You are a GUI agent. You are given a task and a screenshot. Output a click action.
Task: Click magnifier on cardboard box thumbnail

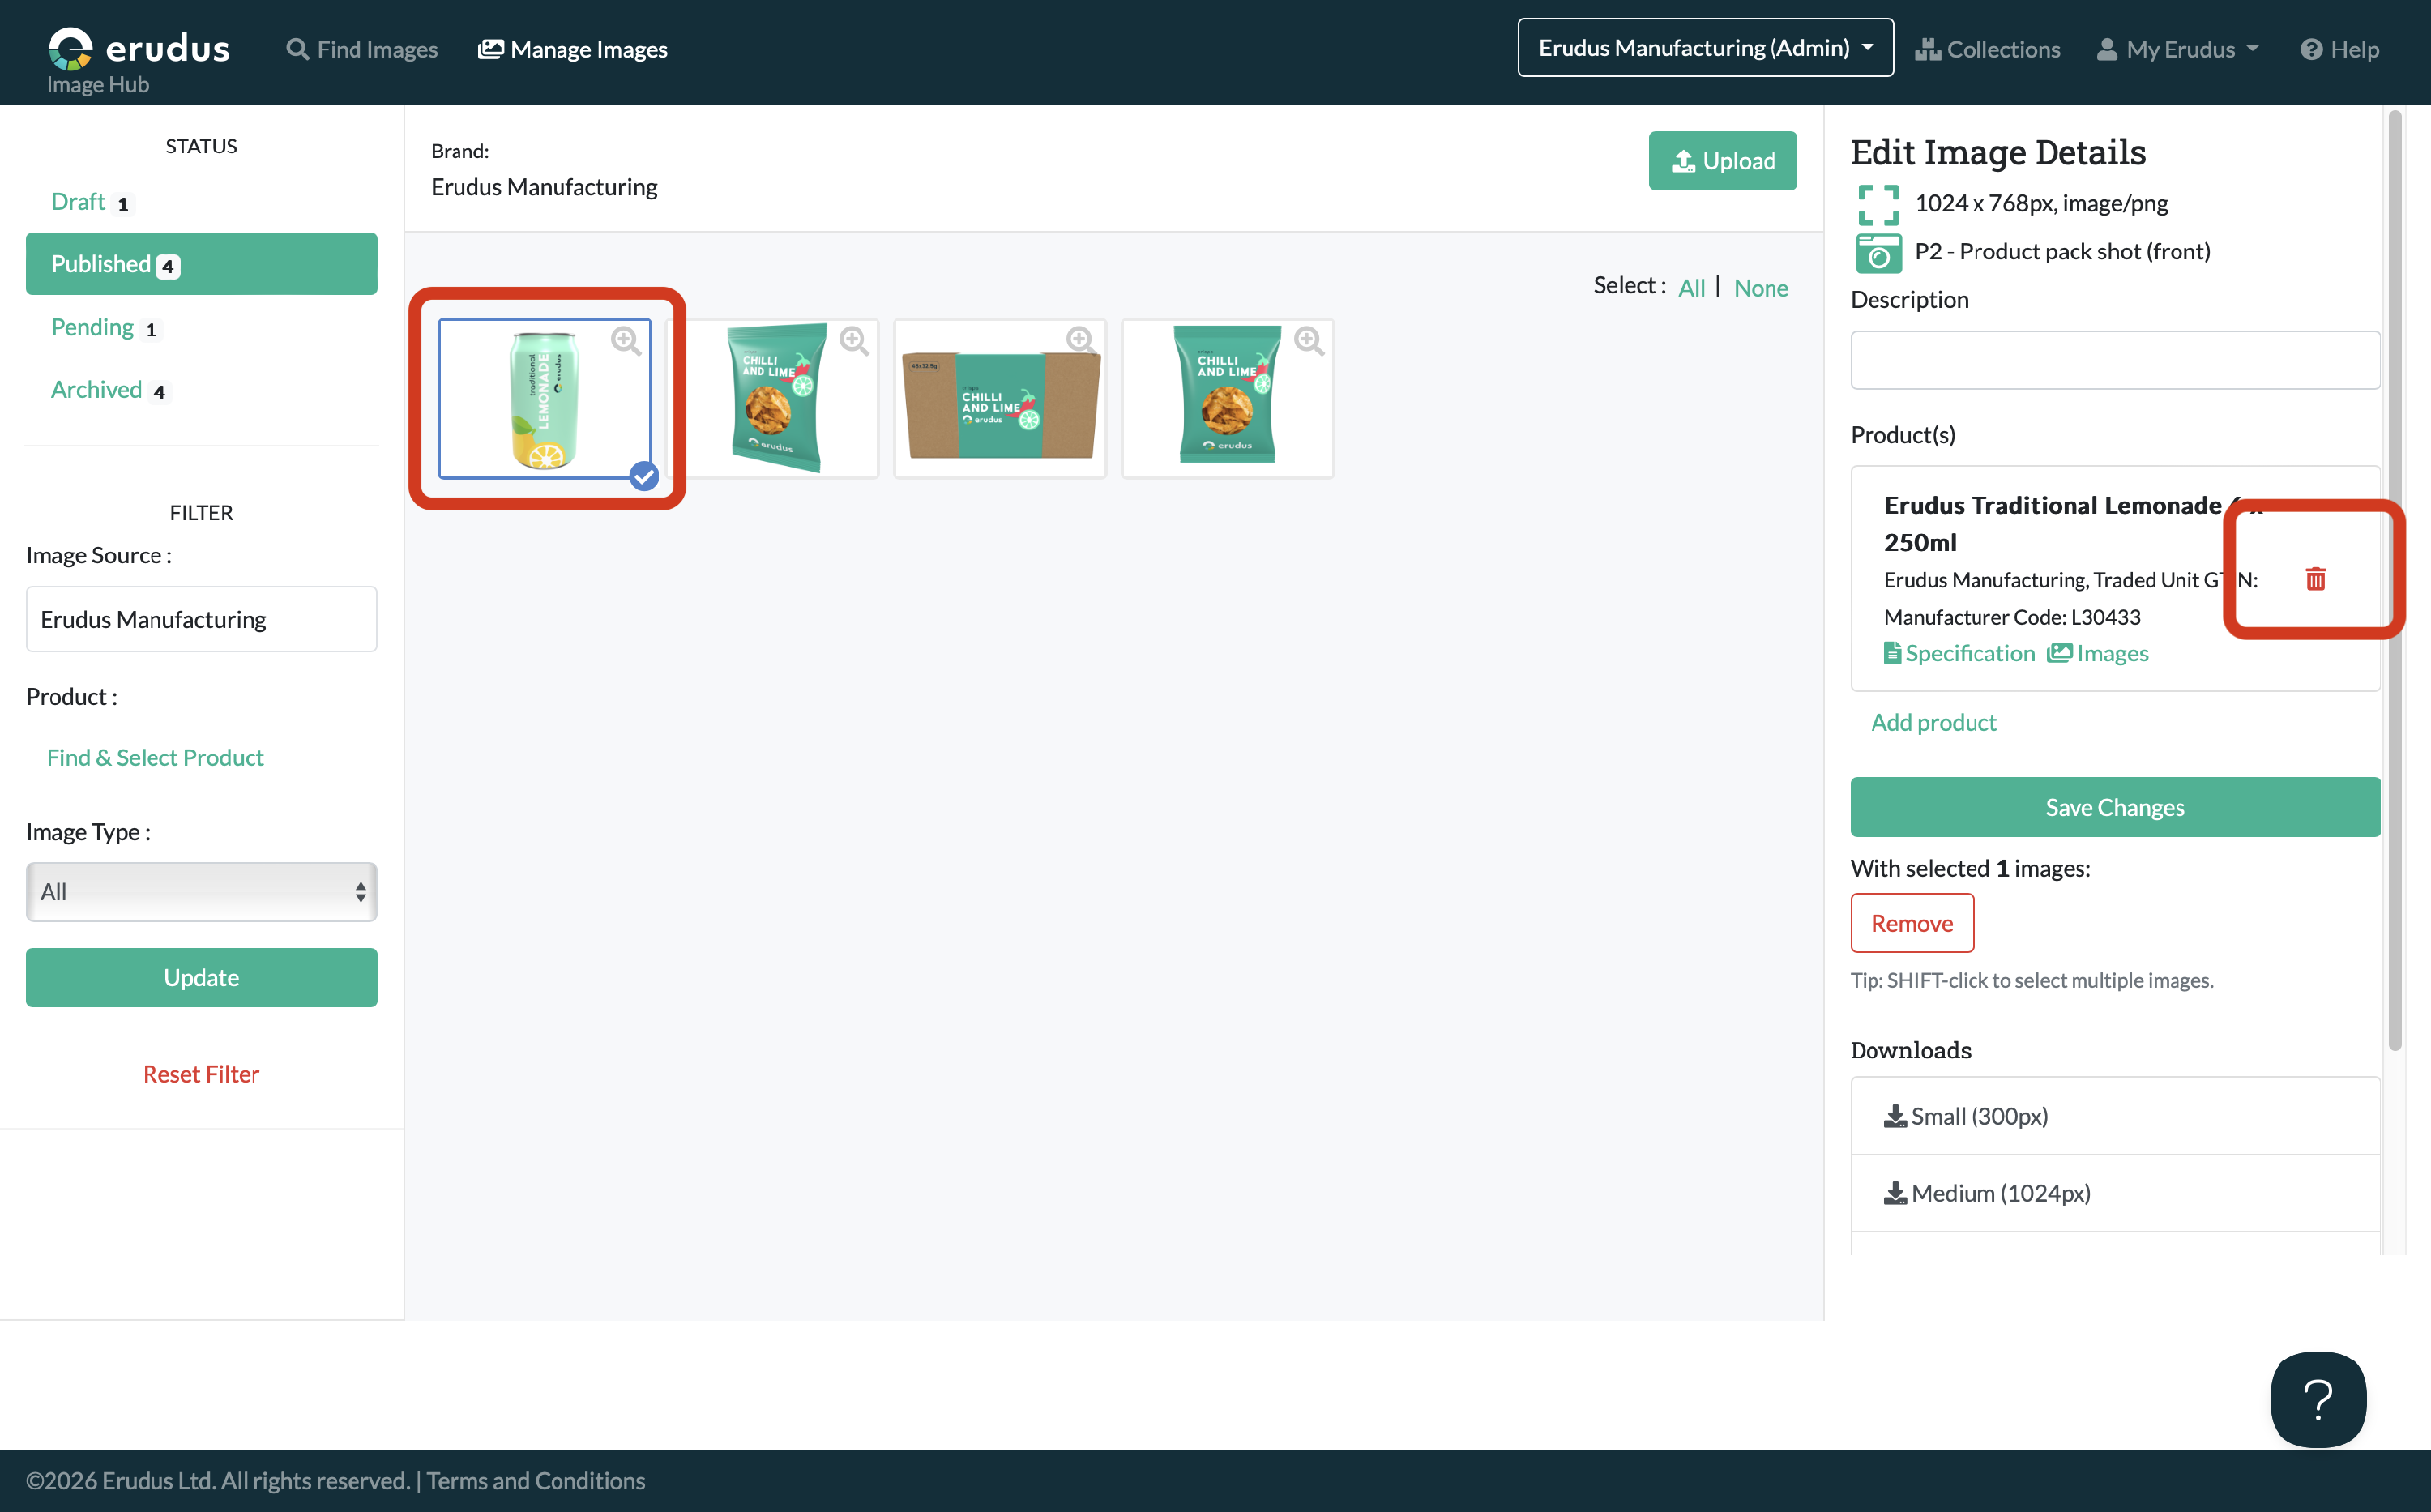(x=1080, y=340)
